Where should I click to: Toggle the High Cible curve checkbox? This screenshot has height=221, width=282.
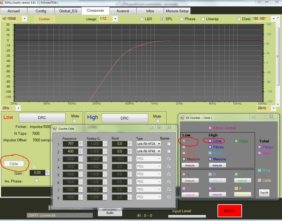(x=210, y=141)
